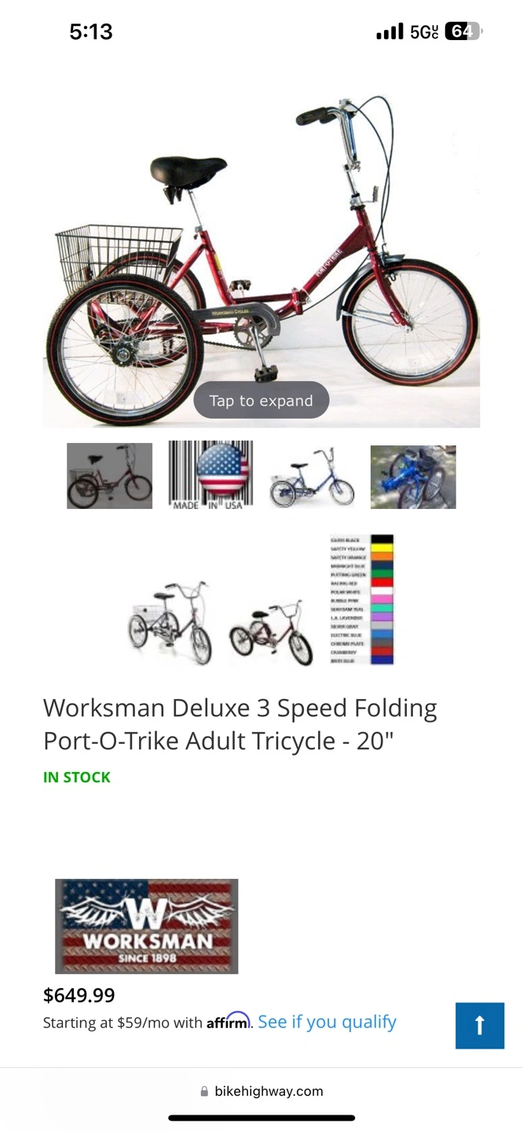523x1131 pixels.
Task: Tap the 5:13 clock in status bar
Action: click(x=91, y=31)
